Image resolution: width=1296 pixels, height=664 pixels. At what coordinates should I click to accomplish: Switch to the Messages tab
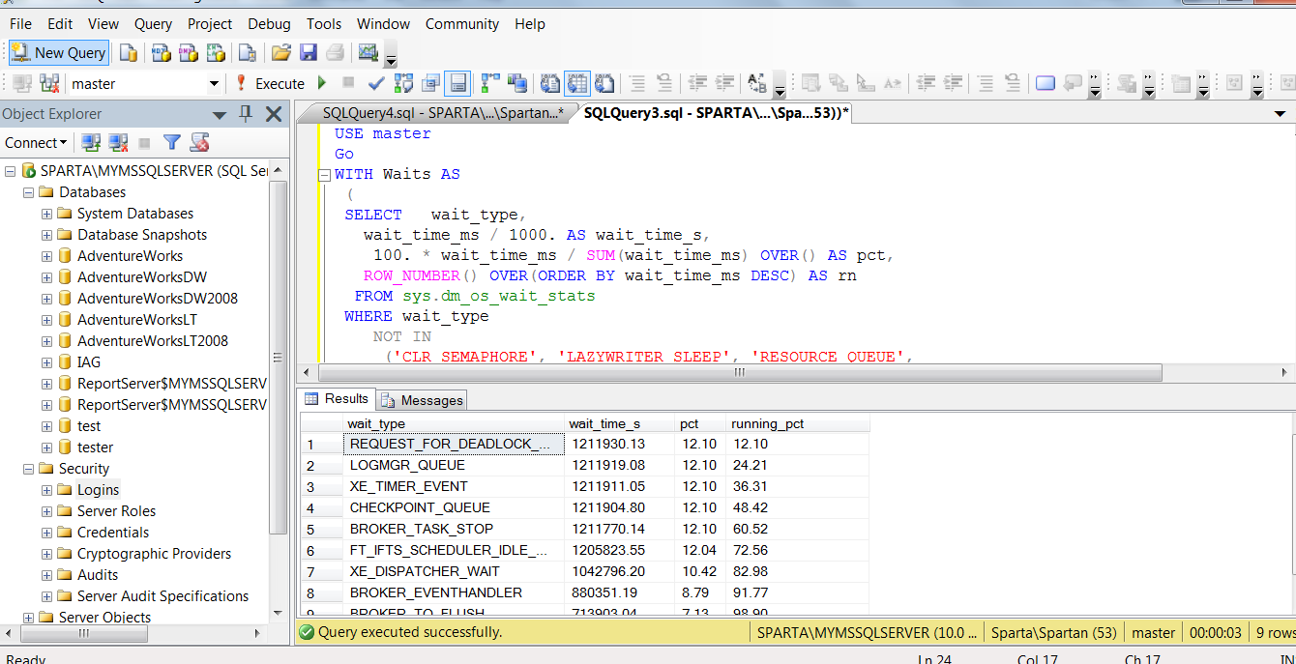[x=422, y=400]
